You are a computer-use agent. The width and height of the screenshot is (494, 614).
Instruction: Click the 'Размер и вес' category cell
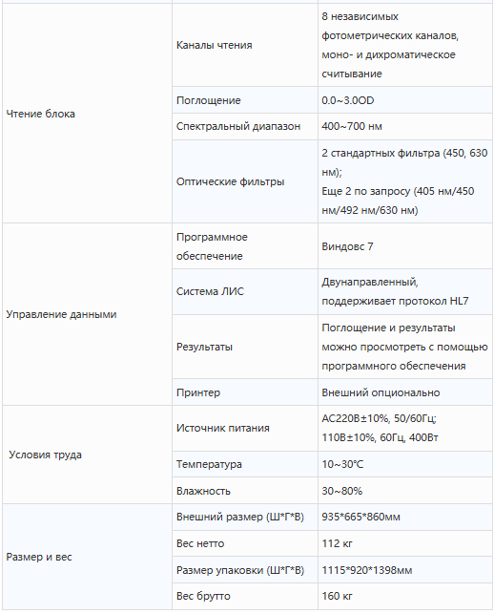87,557
